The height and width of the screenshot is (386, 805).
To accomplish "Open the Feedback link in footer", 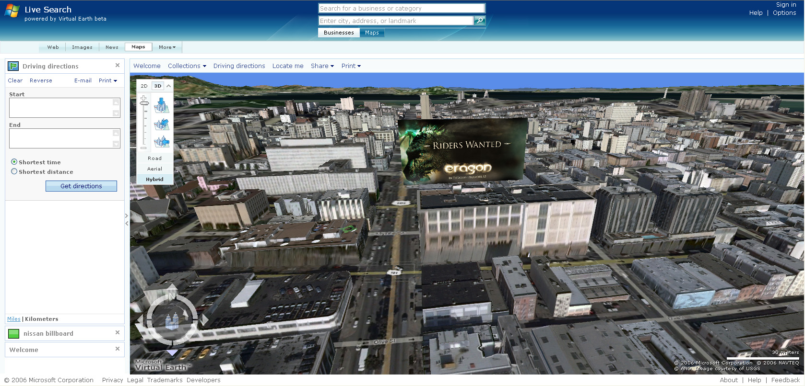I will click(x=785, y=380).
